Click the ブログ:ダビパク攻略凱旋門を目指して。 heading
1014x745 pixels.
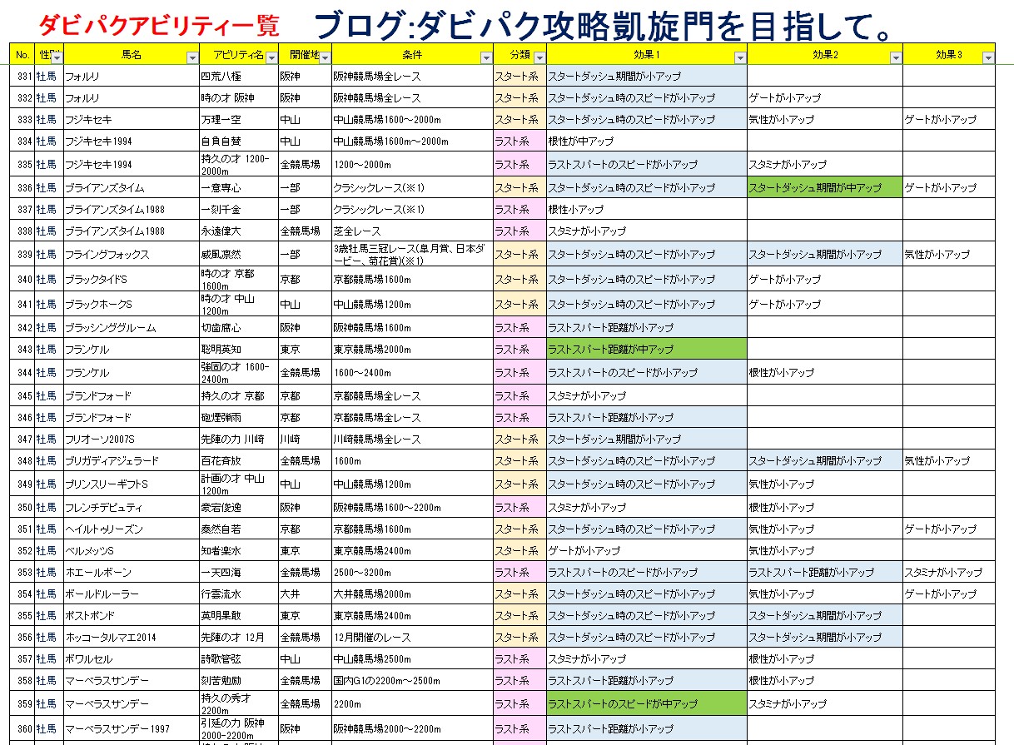605,26
